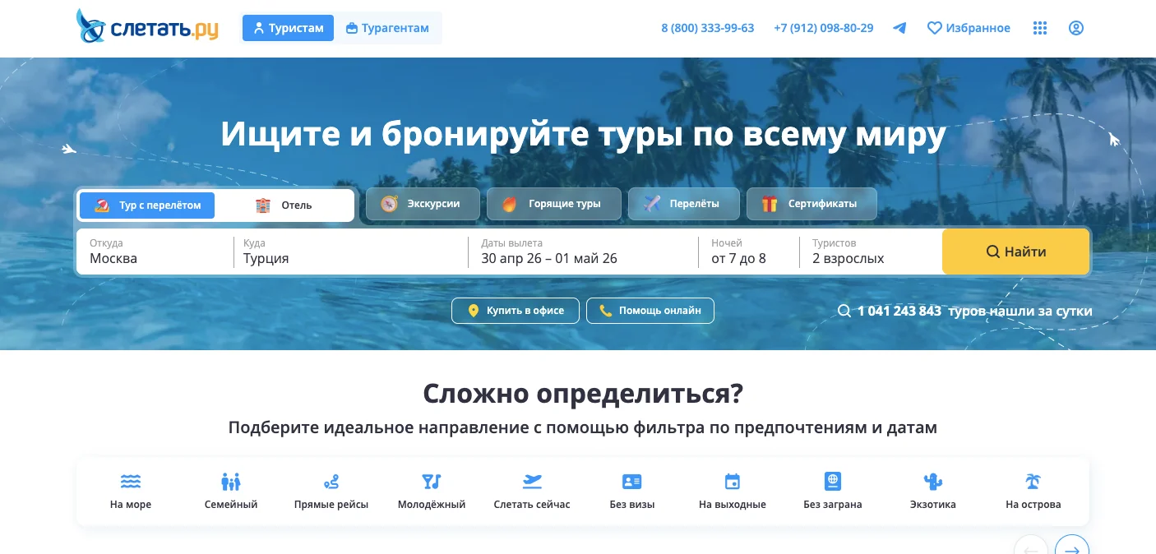1156x554 pixels.
Task: Click the Найти search button
Action: 1015,252
